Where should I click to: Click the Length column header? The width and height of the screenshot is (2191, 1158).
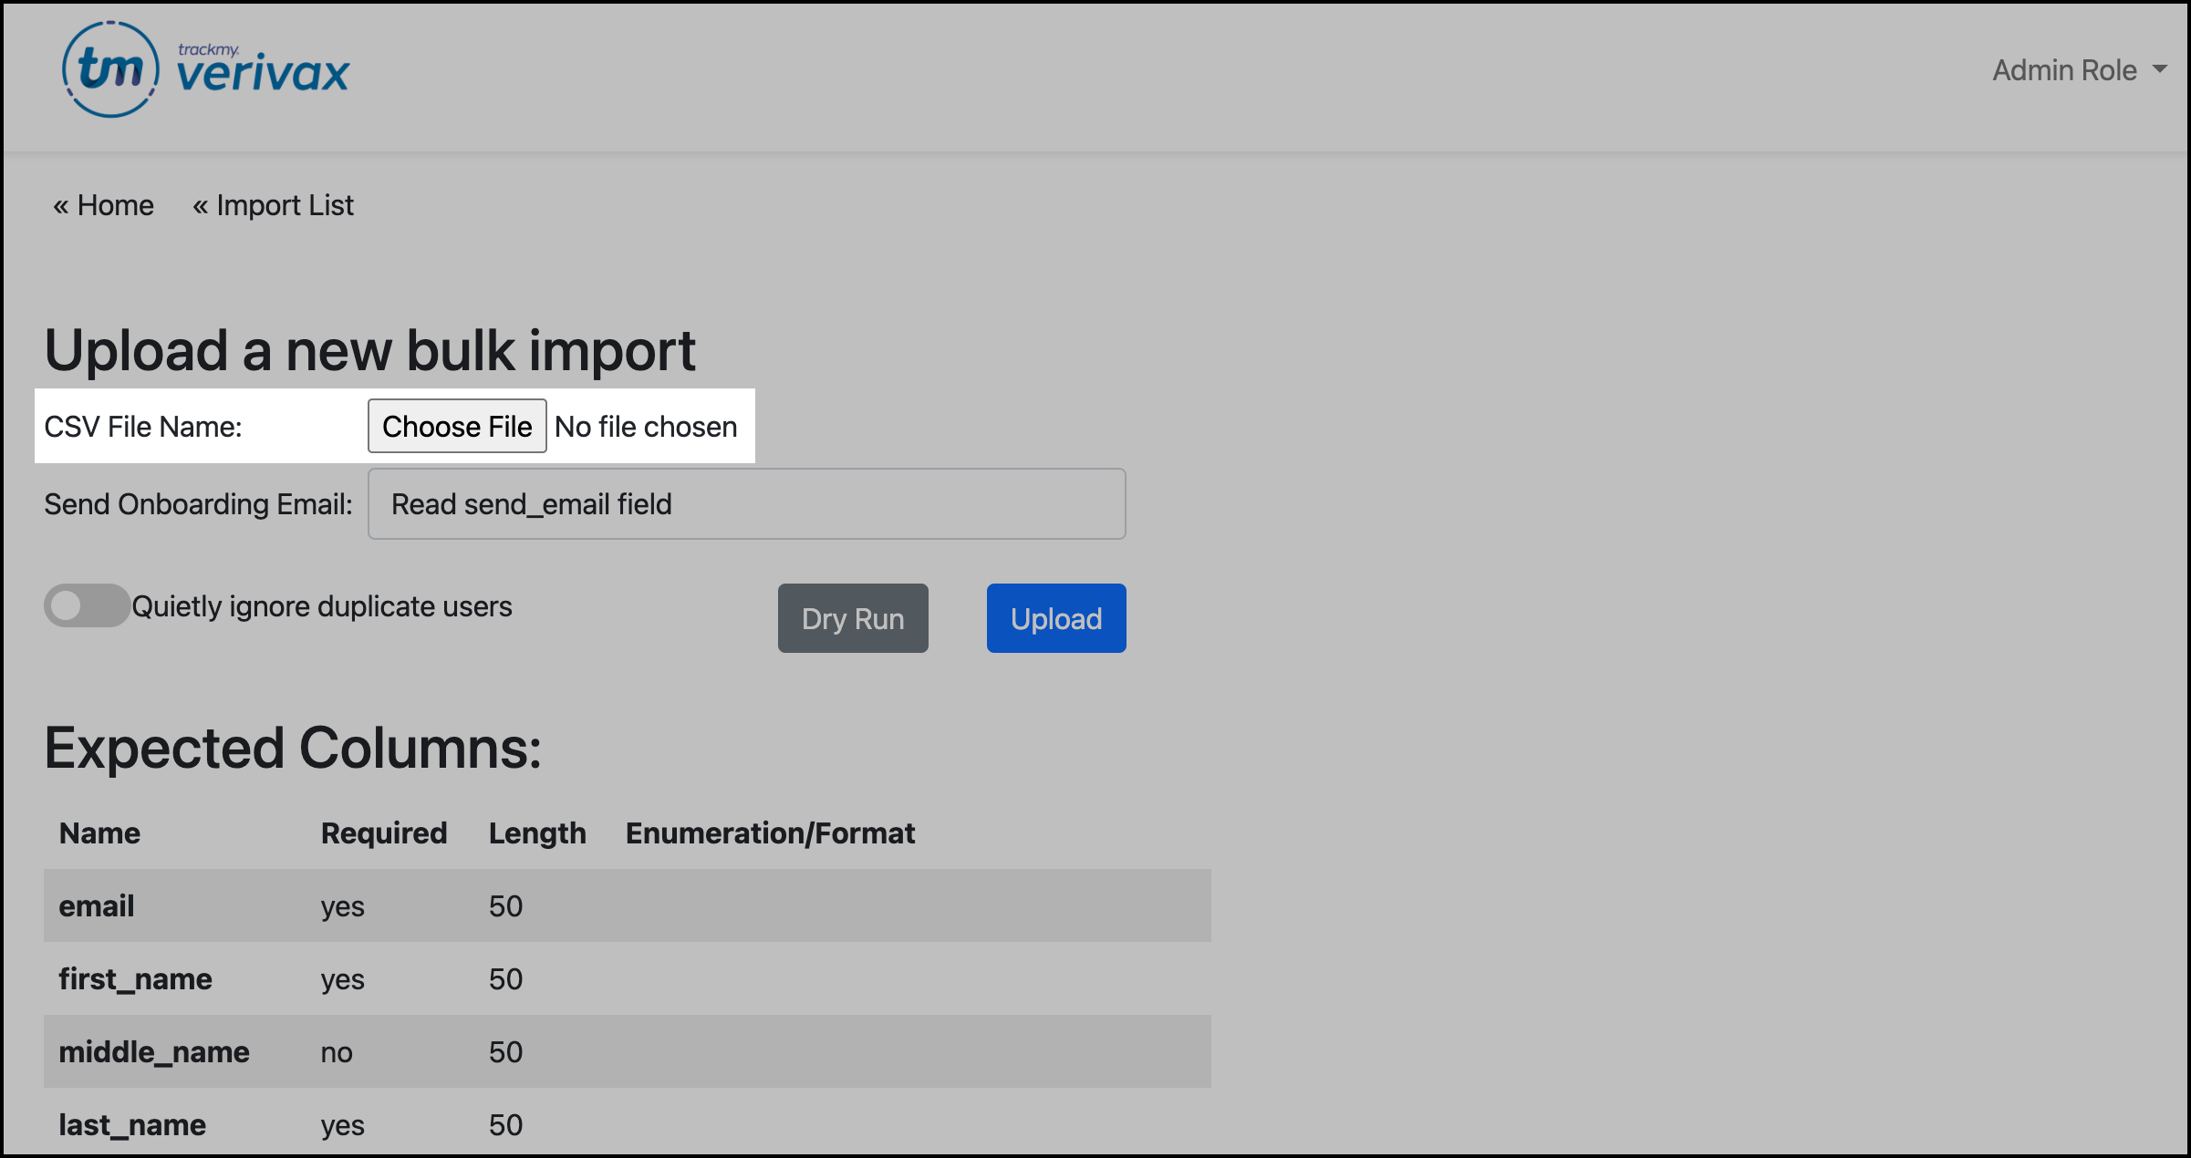(x=537, y=832)
